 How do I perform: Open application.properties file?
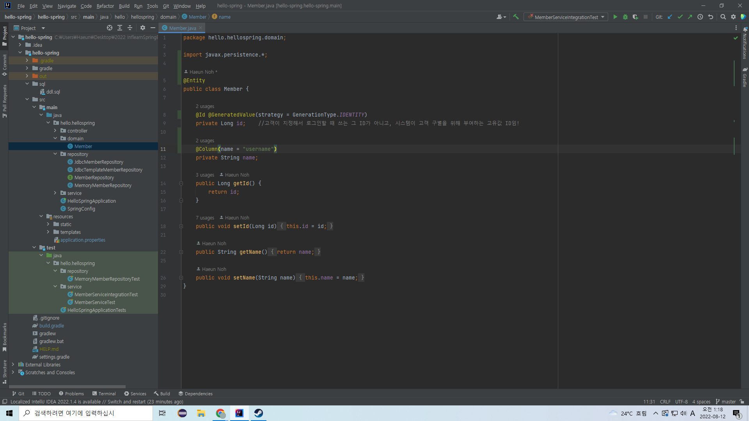coord(83,240)
